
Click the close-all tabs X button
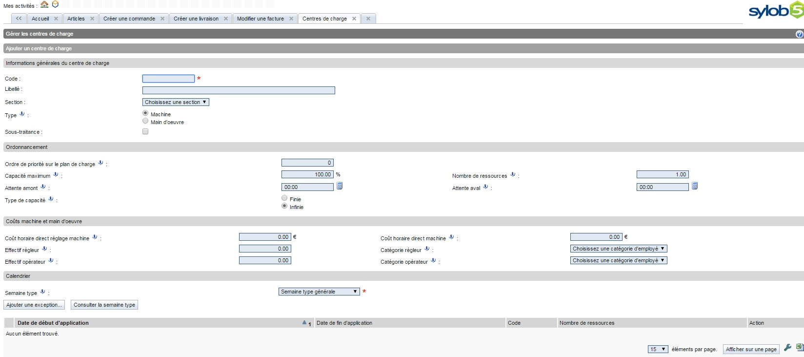(x=368, y=19)
